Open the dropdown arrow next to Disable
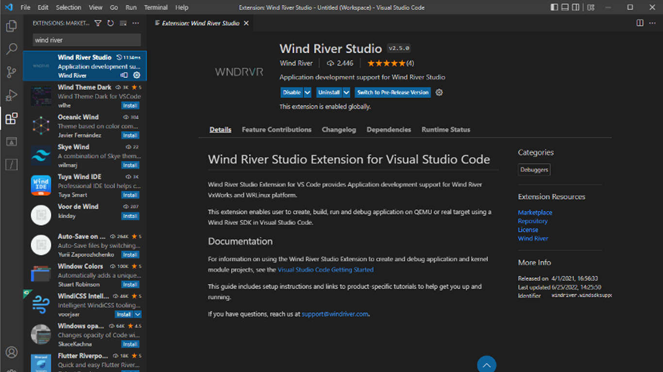663x372 pixels. click(x=308, y=93)
